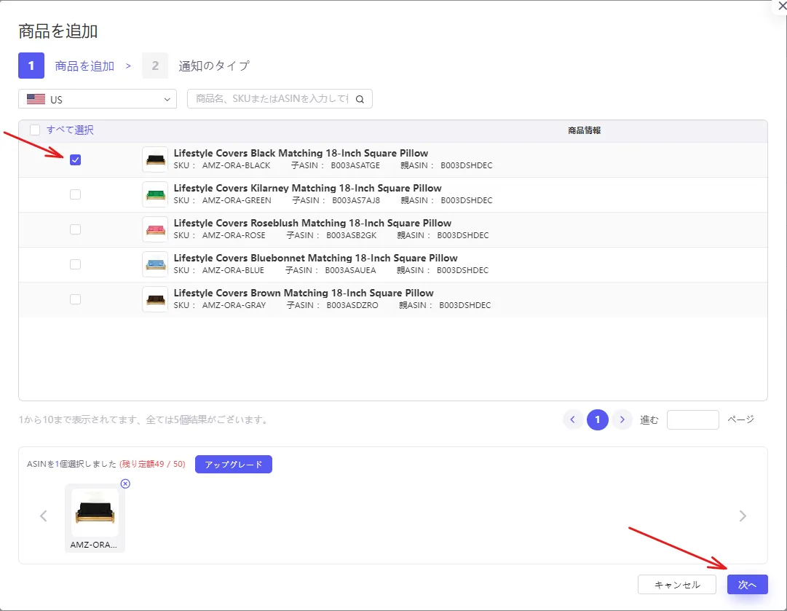Toggle the すべて選択 select-all checkbox
Screen dimensions: 787x611
(35, 130)
